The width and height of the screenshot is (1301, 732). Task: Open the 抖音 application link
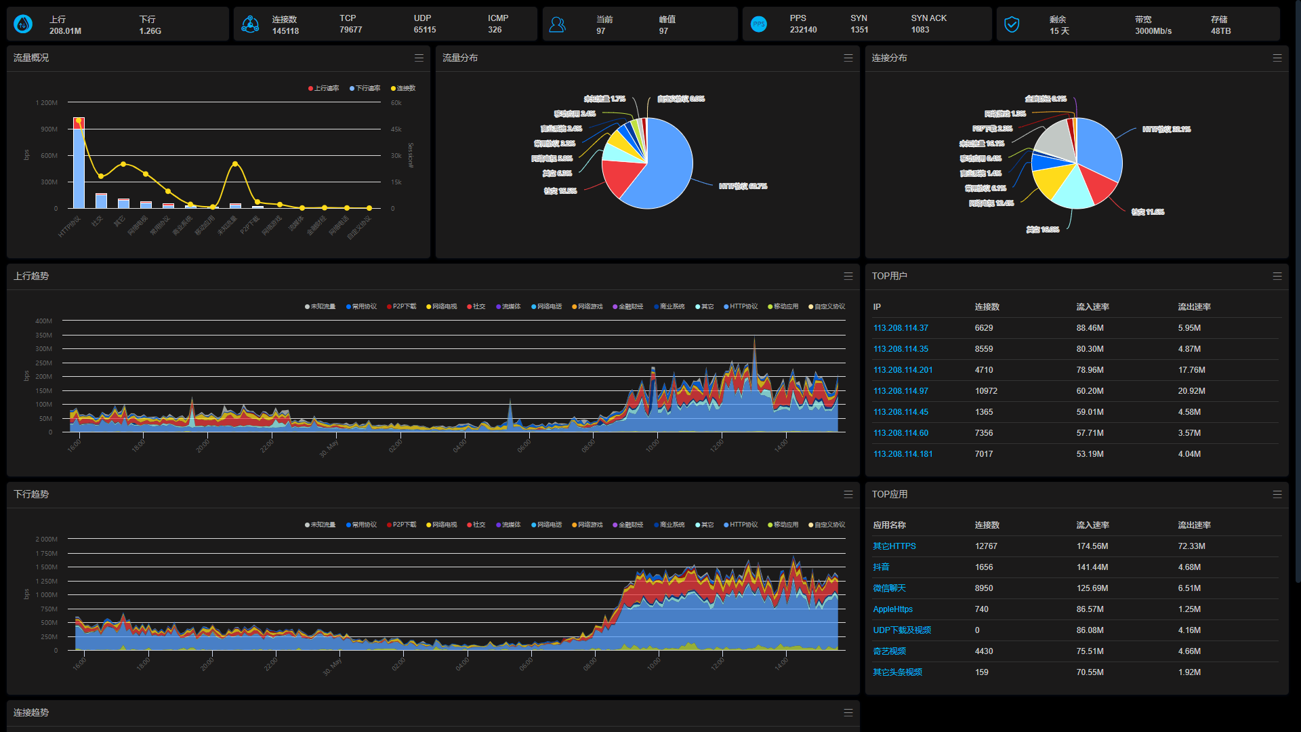pos(881,567)
